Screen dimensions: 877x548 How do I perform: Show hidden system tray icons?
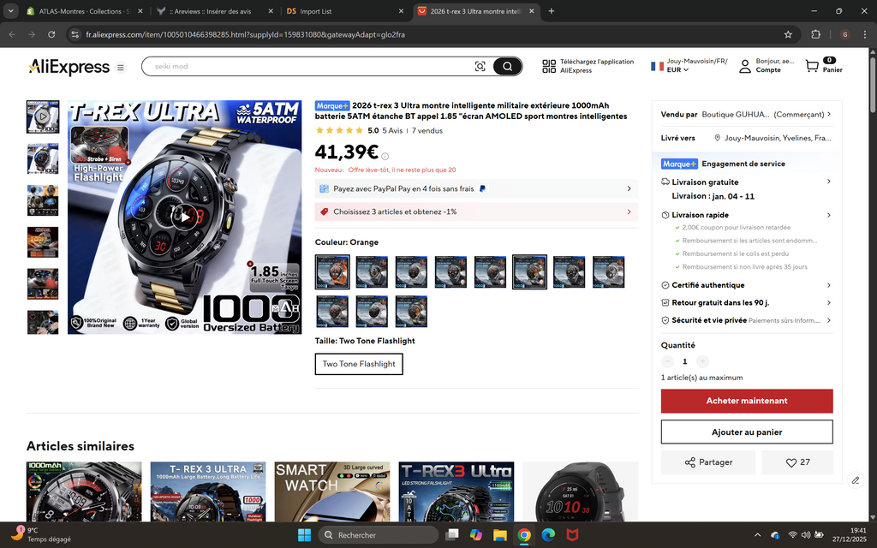(757, 535)
